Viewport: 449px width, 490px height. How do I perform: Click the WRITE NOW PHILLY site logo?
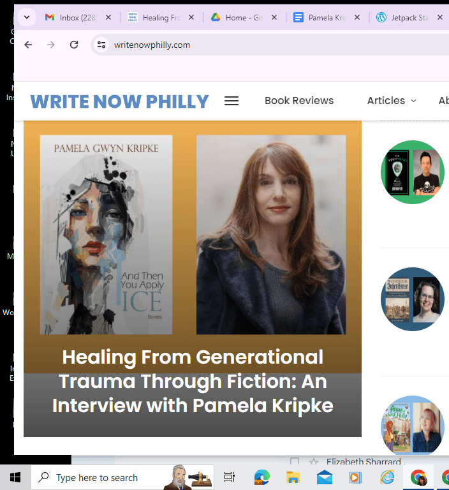119,101
